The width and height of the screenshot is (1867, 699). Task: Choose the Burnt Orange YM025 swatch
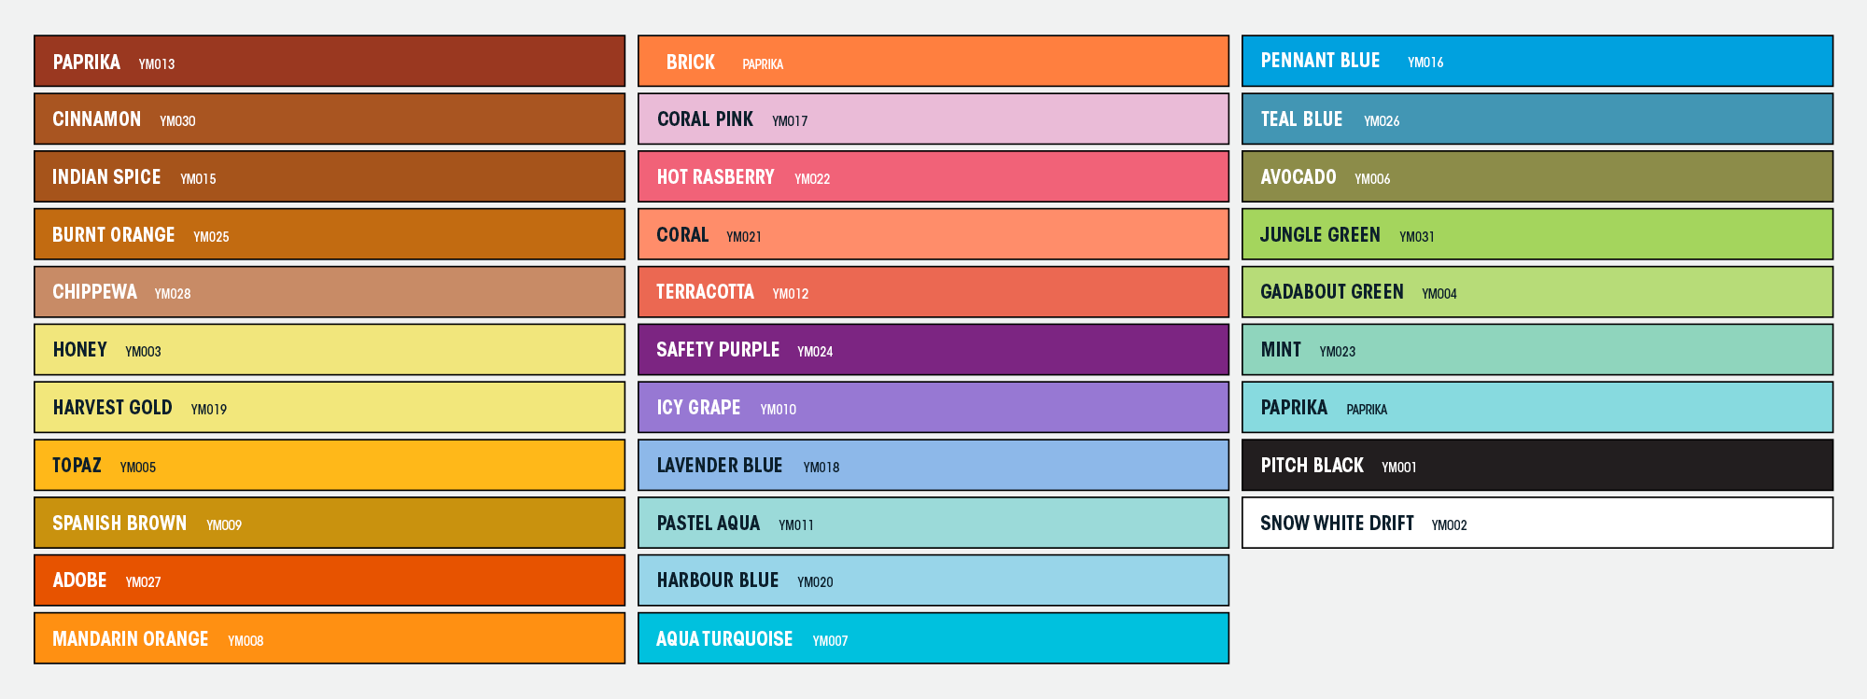330,234
